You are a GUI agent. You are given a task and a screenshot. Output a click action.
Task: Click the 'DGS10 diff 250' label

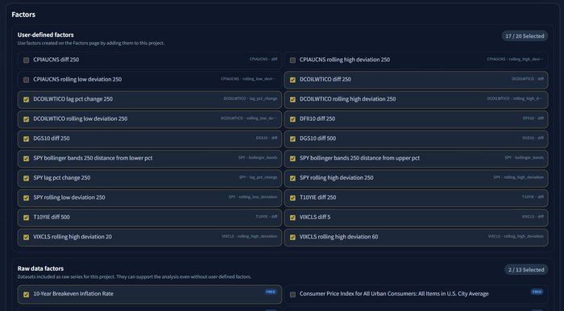[x=52, y=139]
